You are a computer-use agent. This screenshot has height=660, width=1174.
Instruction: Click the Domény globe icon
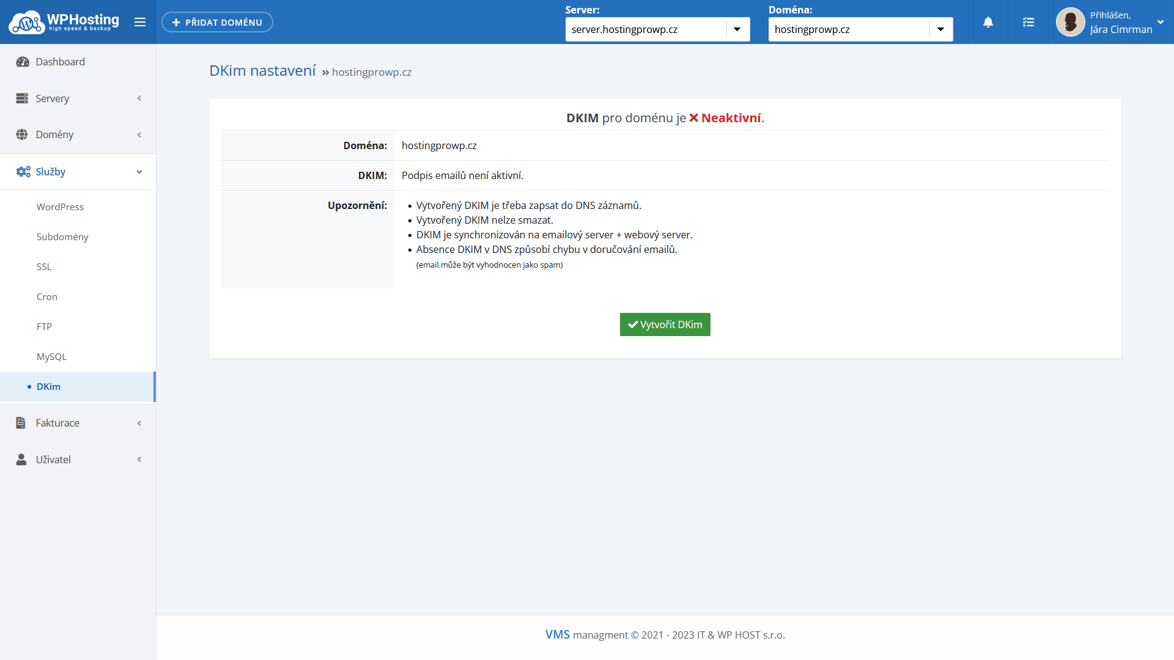[22, 134]
